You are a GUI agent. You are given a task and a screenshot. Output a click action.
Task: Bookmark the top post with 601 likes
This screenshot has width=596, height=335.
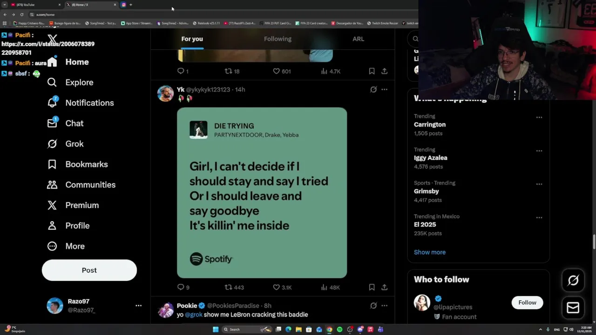[372, 71]
